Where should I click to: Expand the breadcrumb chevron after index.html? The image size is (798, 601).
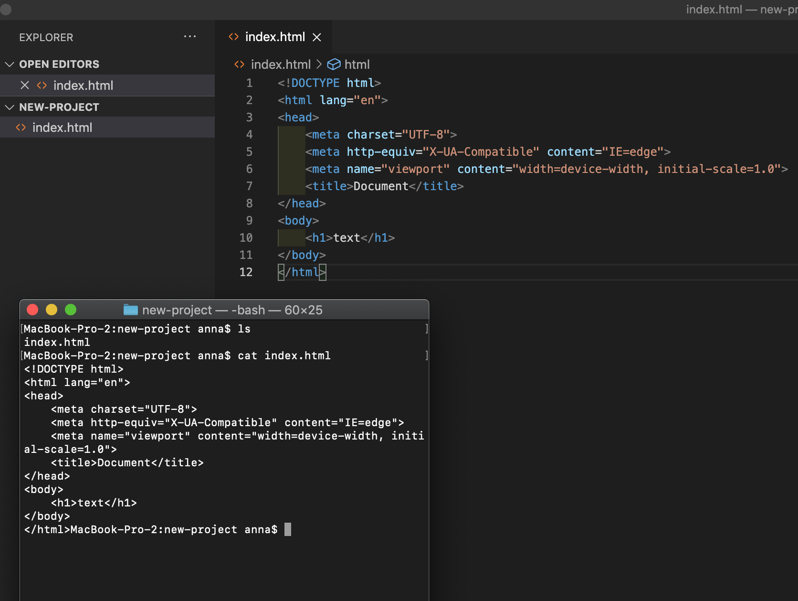click(319, 64)
